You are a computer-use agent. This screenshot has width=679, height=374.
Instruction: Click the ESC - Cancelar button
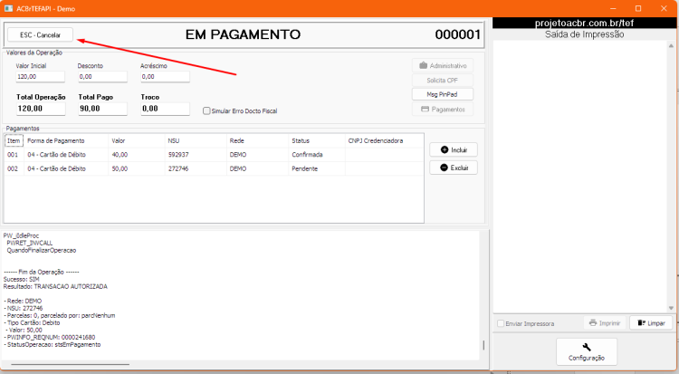point(40,34)
